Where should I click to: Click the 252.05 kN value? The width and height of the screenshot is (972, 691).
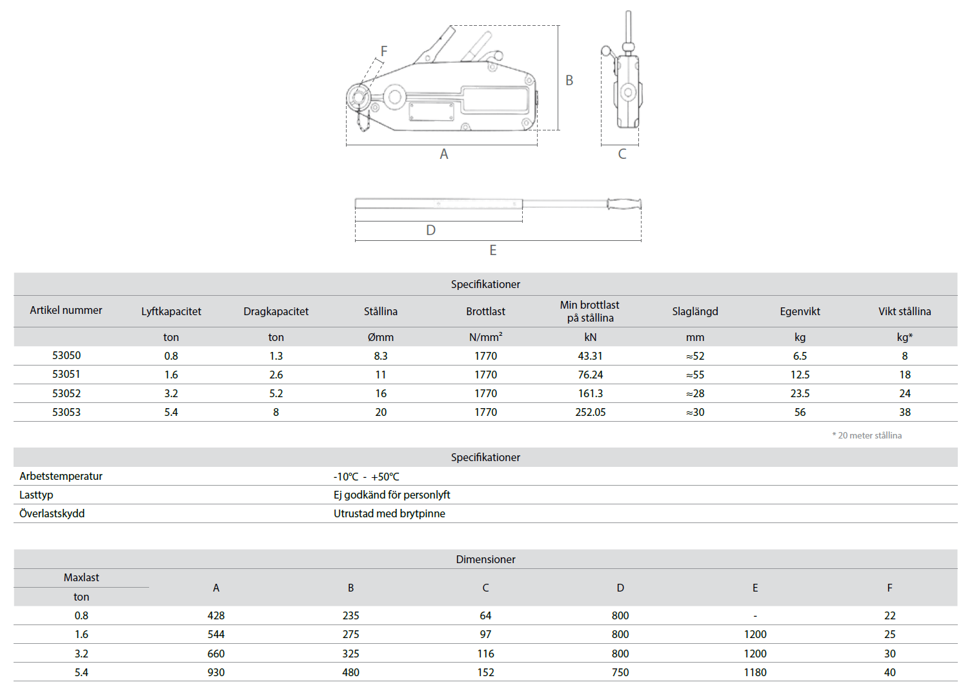591,412
